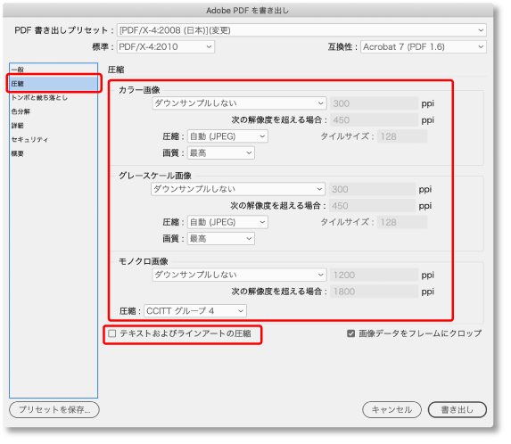This screenshot has height=444, width=511.
Task: Enable テキストおよびラインアートの圧縮 checkbox
Action: [x=112, y=333]
